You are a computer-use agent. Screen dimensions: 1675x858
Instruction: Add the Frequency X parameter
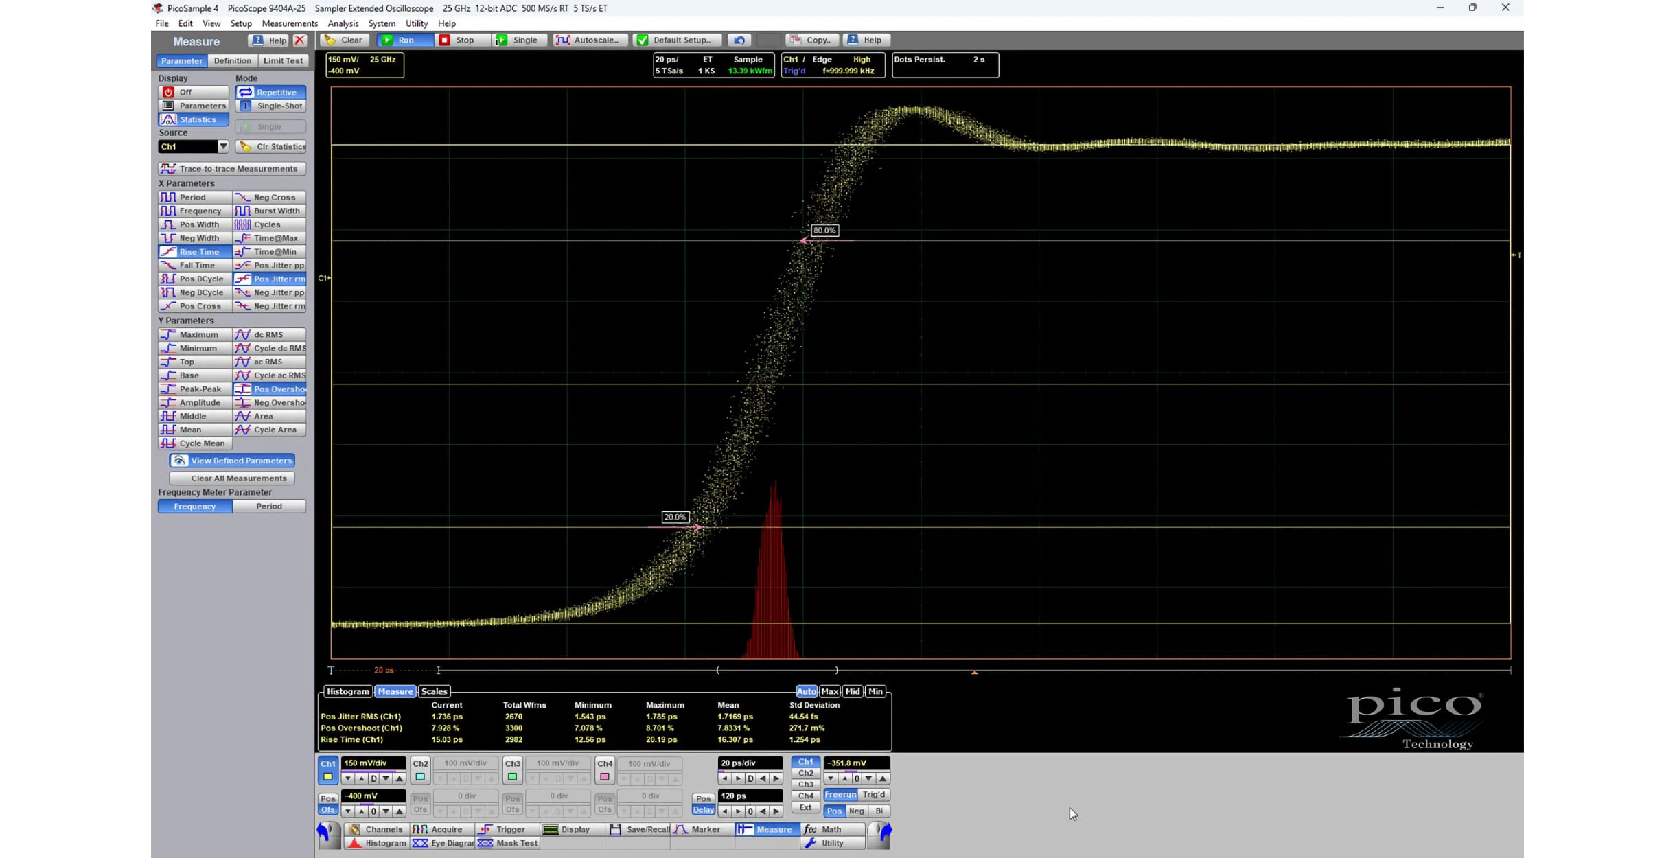pos(195,211)
